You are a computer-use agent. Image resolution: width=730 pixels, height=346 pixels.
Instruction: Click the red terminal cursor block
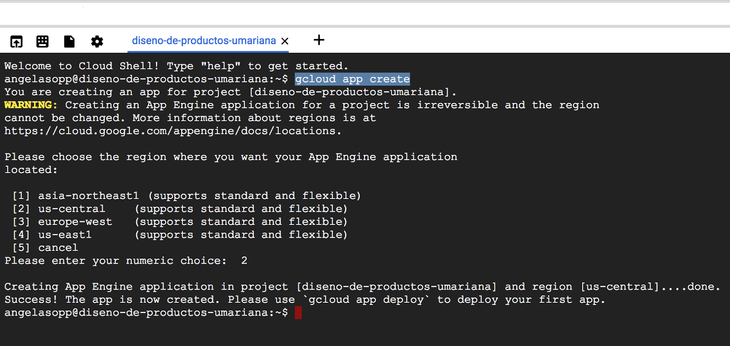(298, 313)
